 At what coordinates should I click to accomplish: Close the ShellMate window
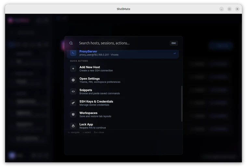click(237, 9)
